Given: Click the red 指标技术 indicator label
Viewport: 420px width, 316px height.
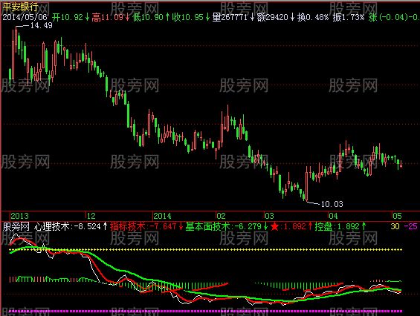Looking at the screenshot, I should click(128, 227).
